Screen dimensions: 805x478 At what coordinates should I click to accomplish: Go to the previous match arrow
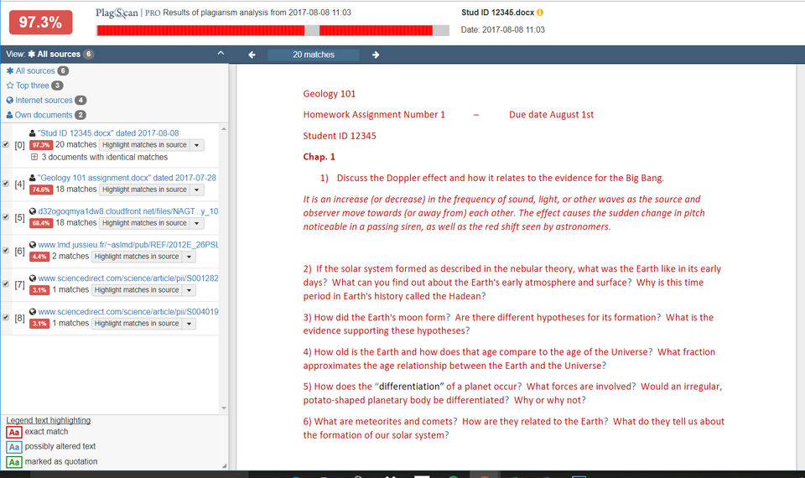(252, 55)
